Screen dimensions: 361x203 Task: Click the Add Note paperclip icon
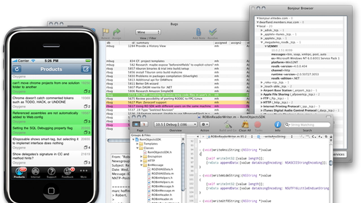tap(199, 32)
